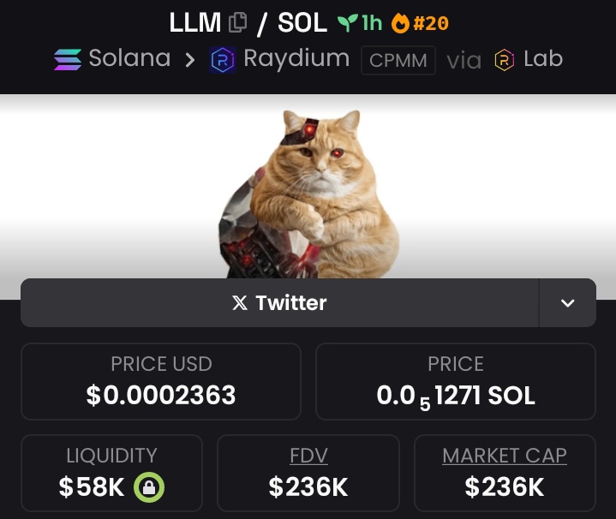Click the PRICE USD value box

(161, 381)
